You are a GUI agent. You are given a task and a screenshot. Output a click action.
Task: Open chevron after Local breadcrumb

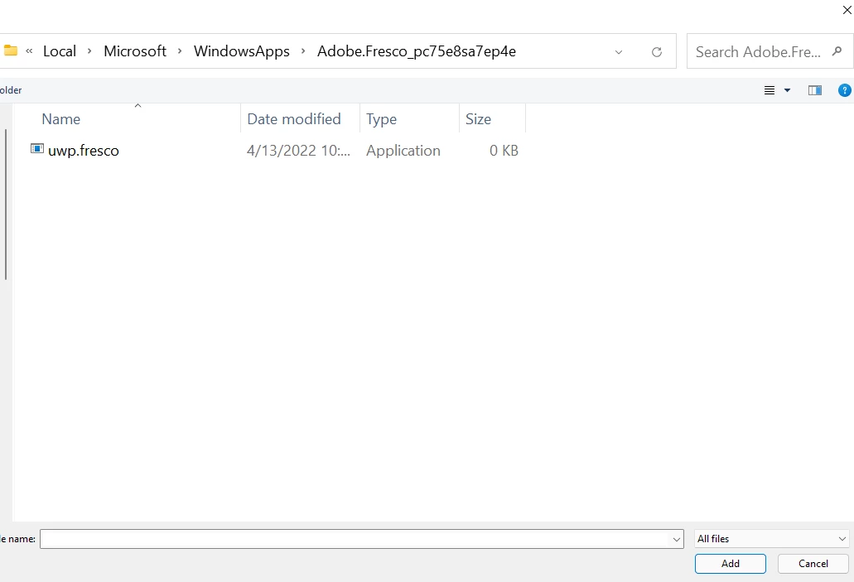[89, 51]
